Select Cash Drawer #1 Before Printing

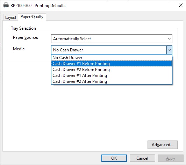pyautogui.click(x=112, y=64)
